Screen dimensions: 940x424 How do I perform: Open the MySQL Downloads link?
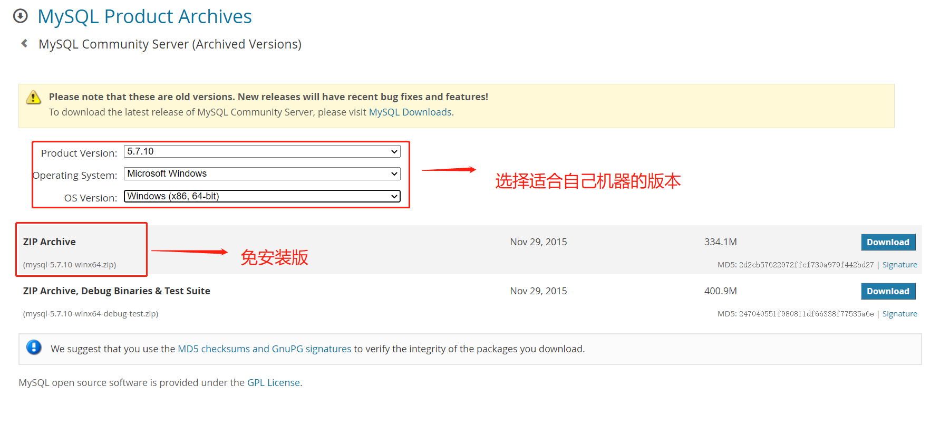[x=410, y=112]
